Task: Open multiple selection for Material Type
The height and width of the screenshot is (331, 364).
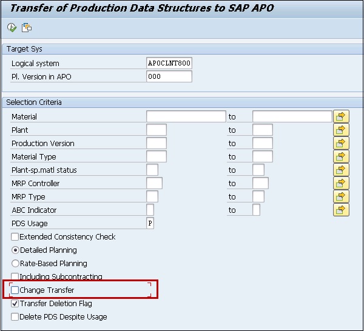Action: click(342, 156)
